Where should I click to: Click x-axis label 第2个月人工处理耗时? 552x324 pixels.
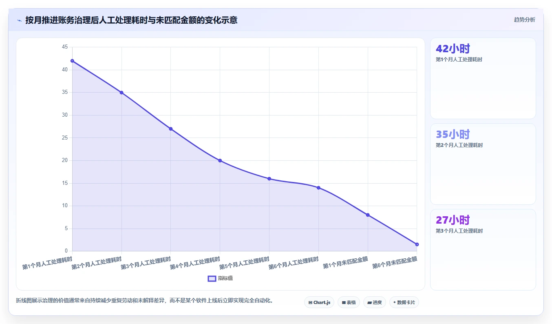pyautogui.click(x=97, y=263)
